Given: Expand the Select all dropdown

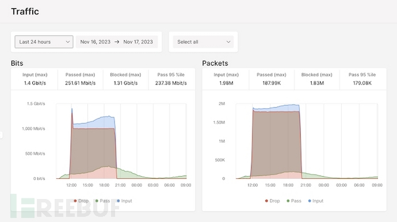Looking at the screenshot, I should click(203, 42).
